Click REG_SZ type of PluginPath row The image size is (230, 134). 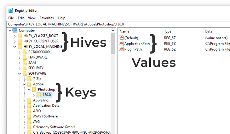tap(170, 49)
